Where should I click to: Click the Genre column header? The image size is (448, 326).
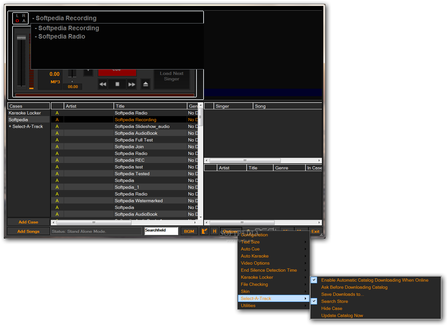pos(289,168)
